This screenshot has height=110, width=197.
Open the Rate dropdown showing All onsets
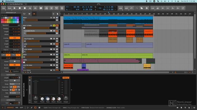point(15,93)
